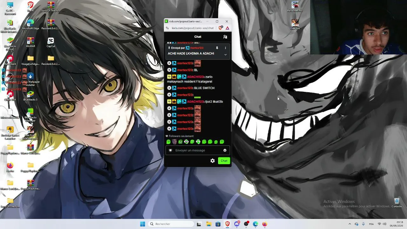Click pinned text 'ACHE HADE LKHDMA A ADACHI'
407x229 pixels.
191,53
